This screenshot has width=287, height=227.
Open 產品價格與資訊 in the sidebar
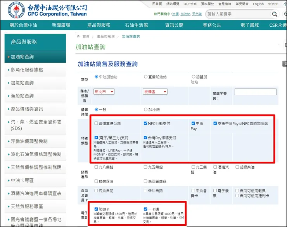pyautogui.click(x=35, y=109)
